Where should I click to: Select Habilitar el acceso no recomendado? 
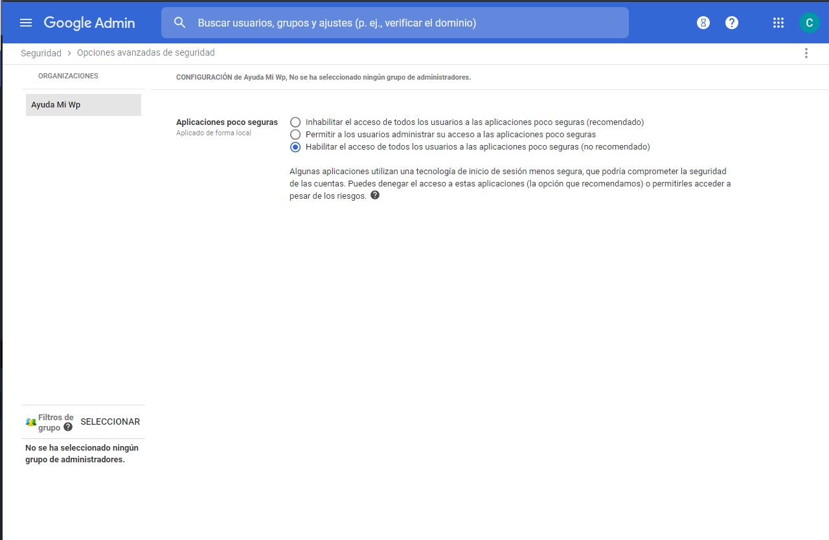click(x=295, y=146)
